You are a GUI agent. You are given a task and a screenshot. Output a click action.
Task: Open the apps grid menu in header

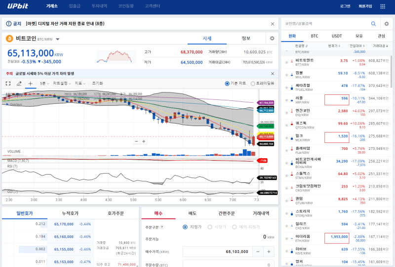[382, 6]
